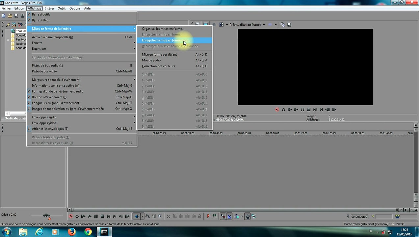419x237 pixels.
Task: Click the playback rate Débit slider
Action: coord(47,216)
